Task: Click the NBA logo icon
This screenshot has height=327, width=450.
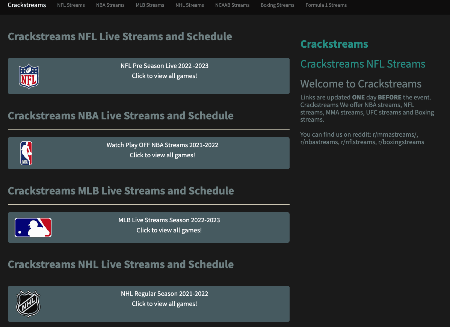Action: click(x=26, y=153)
